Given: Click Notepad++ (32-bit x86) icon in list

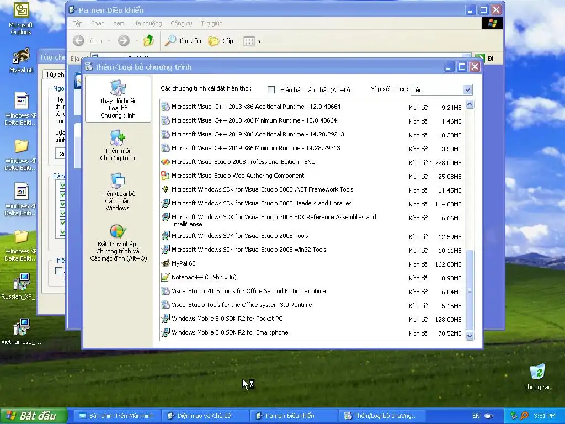Looking at the screenshot, I should (166, 277).
